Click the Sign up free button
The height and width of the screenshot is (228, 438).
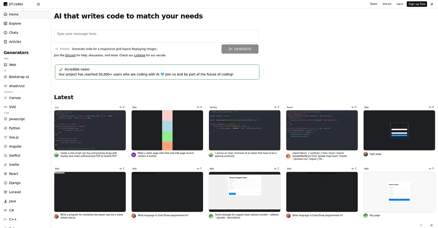(x=417, y=4)
